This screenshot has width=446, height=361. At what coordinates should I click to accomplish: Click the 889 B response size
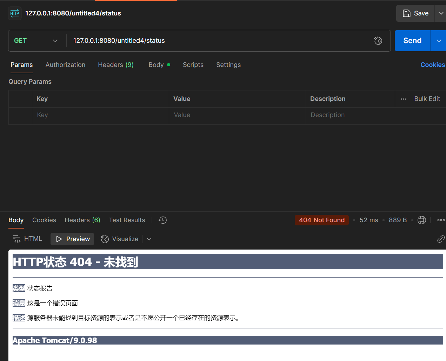[x=398, y=220]
